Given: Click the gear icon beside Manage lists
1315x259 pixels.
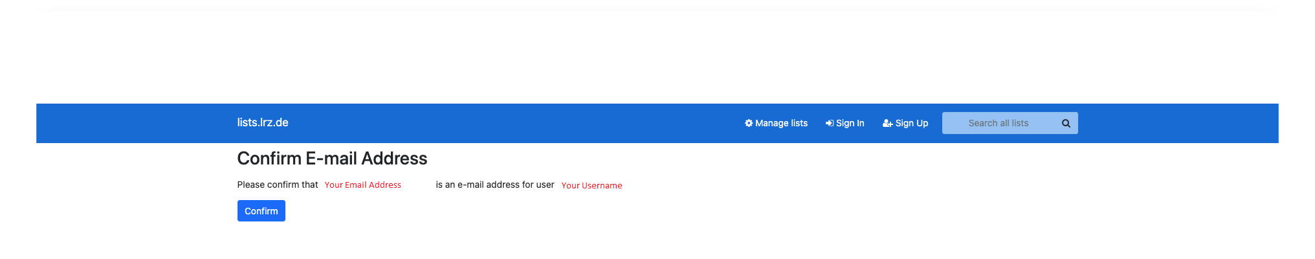Looking at the screenshot, I should [x=749, y=123].
